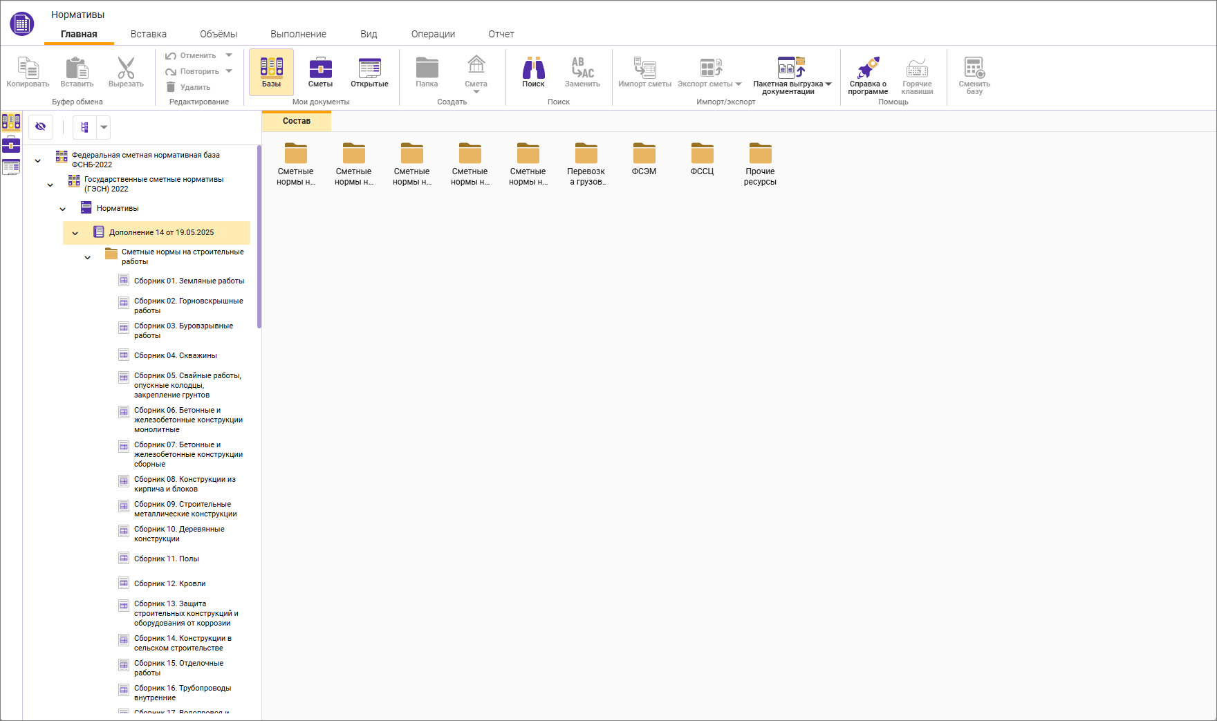Screen dimensions: 1217x721
Task: Open Поиск binoculars search tool
Action: (x=533, y=72)
